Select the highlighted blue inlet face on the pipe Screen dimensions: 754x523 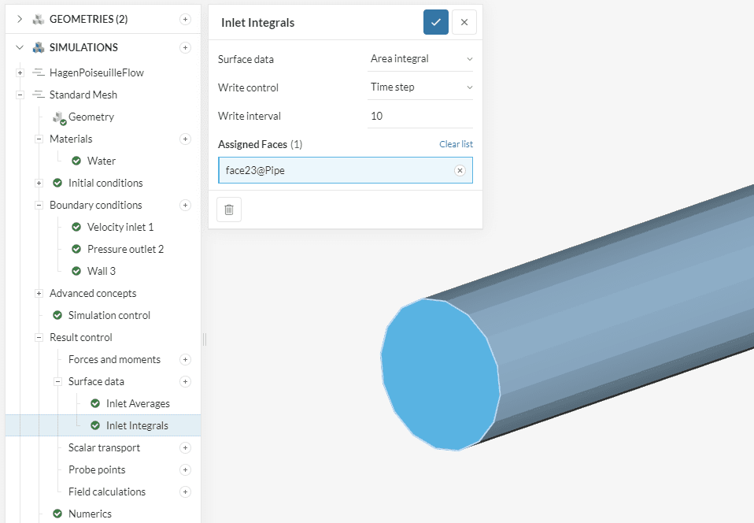439,374
